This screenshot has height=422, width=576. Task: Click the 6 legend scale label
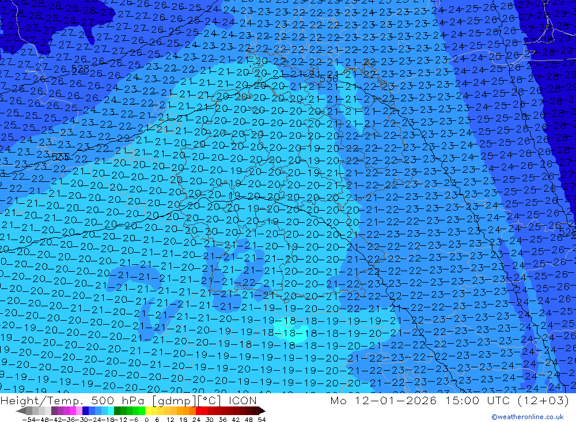(x=157, y=420)
